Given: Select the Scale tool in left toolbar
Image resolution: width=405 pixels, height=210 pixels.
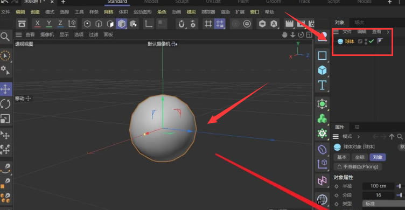Looking at the screenshot, I should tap(5, 119).
